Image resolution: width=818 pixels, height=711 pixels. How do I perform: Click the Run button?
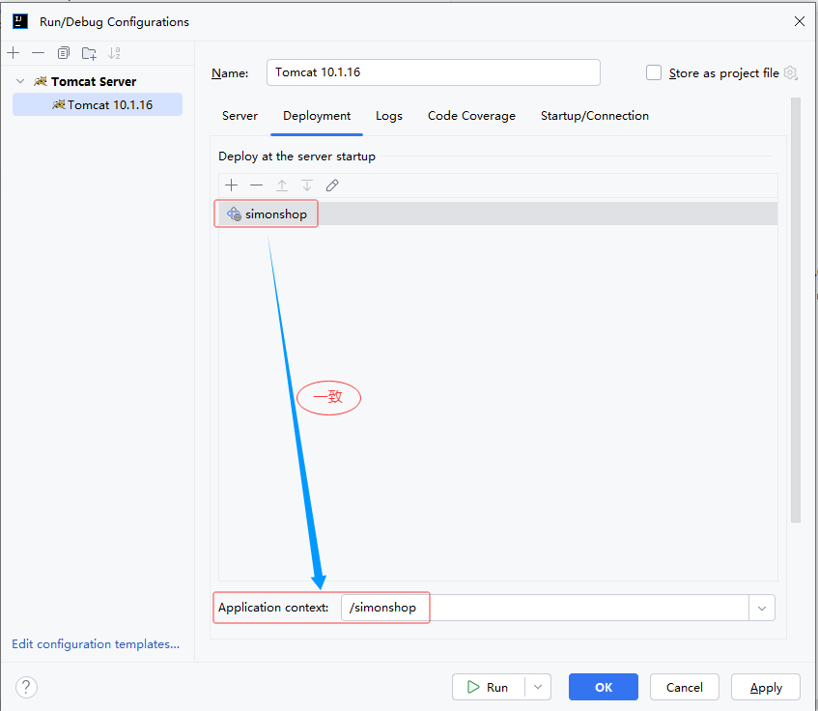pyautogui.click(x=489, y=687)
